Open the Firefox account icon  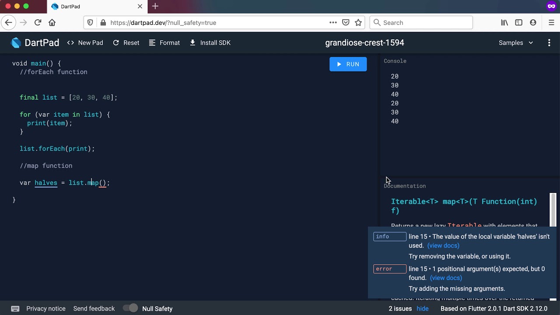[533, 23]
